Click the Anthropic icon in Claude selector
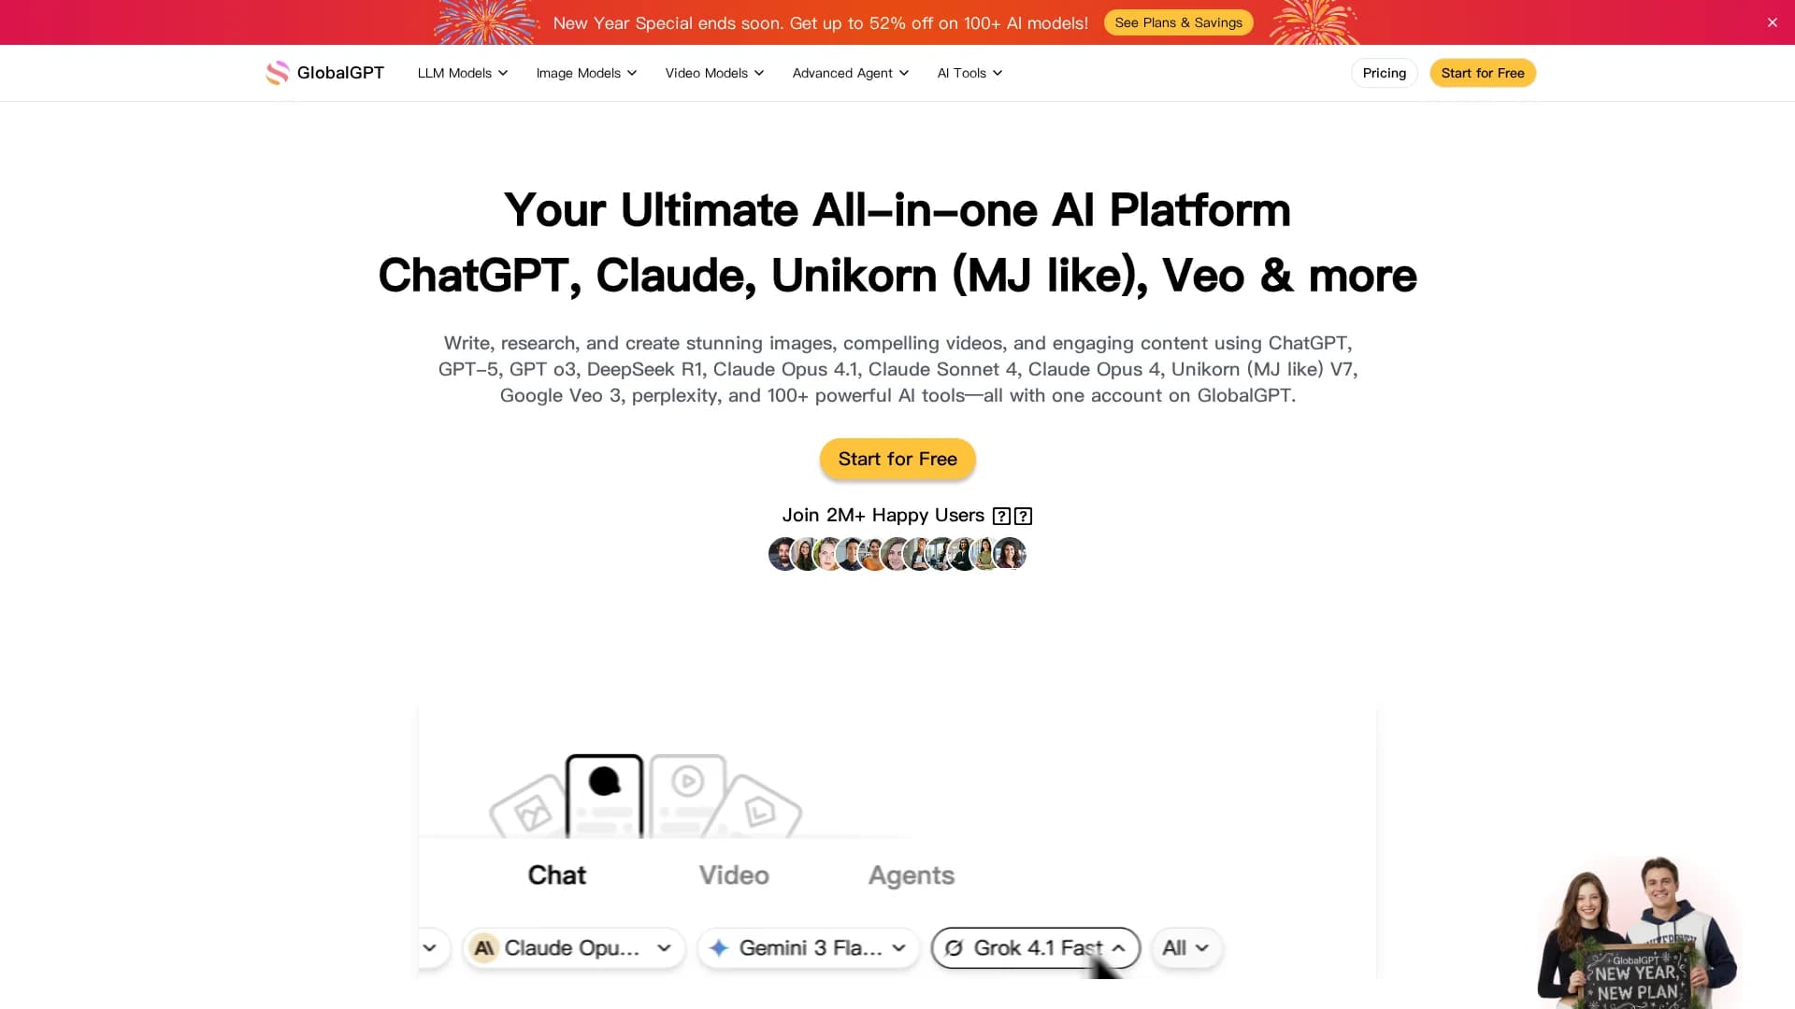The height and width of the screenshot is (1009, 1795). coord(483,948)
